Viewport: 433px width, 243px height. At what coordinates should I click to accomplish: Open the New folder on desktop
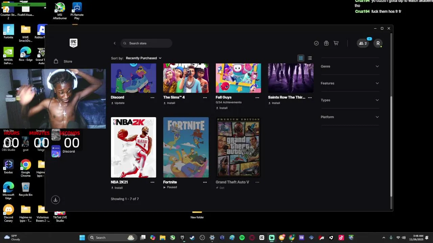click(197, 215)
